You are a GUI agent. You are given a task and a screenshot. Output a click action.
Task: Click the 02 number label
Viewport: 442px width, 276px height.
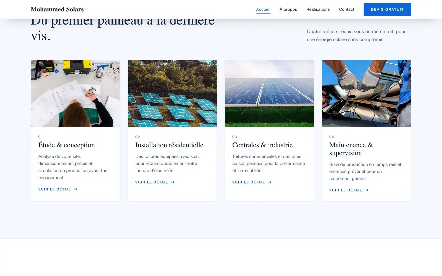138,137
